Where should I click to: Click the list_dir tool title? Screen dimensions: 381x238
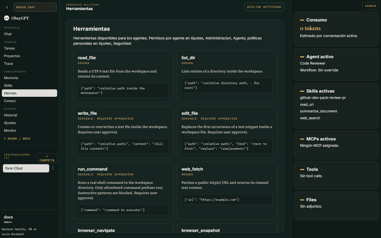click(188, 58)
